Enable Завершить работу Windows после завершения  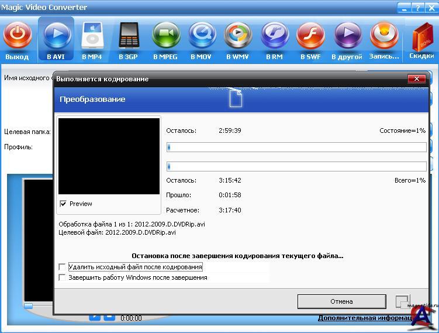[x=63, y=277]
